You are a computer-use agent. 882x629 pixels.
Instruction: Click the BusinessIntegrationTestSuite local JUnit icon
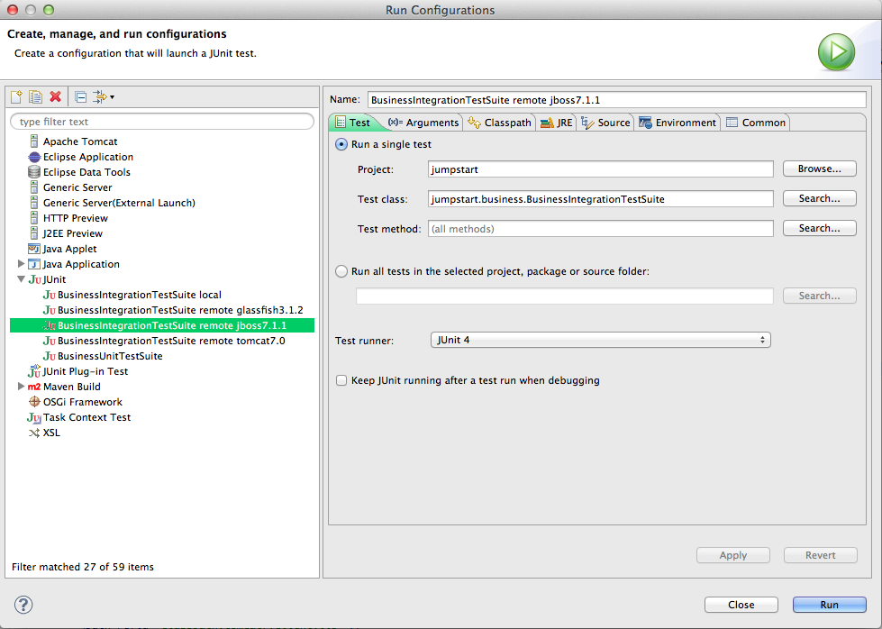50,295
